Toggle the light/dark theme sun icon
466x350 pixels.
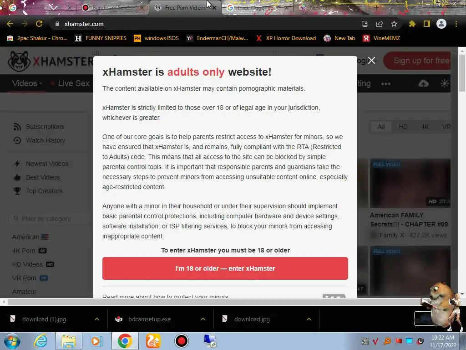tap(445, 84)
